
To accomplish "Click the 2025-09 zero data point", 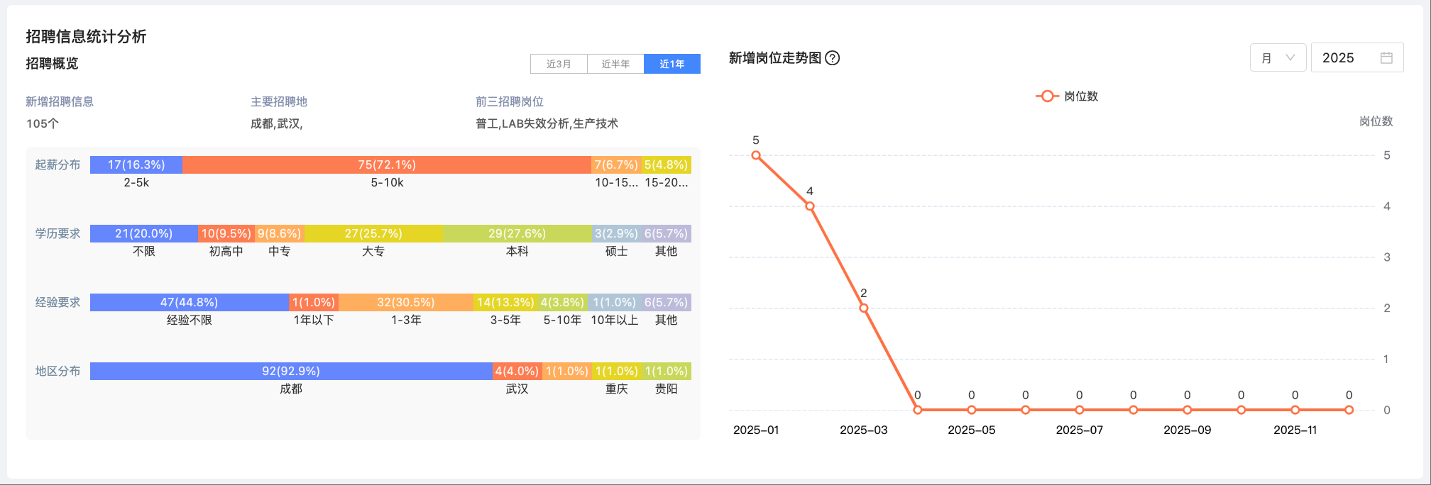I will [1188, 410].
